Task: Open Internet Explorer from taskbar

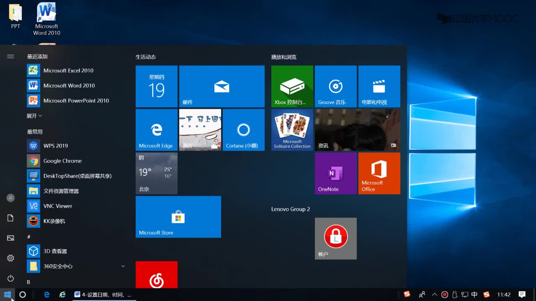Action: click(x=62, y=295)
